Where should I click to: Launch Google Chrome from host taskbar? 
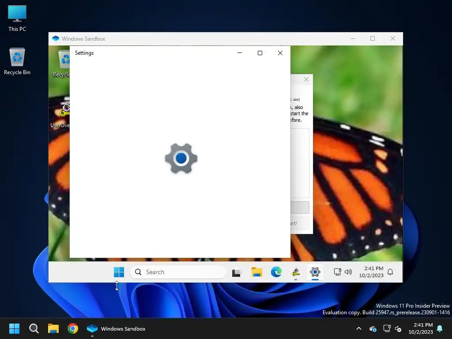pyautogui.click(x=73, y=328)
